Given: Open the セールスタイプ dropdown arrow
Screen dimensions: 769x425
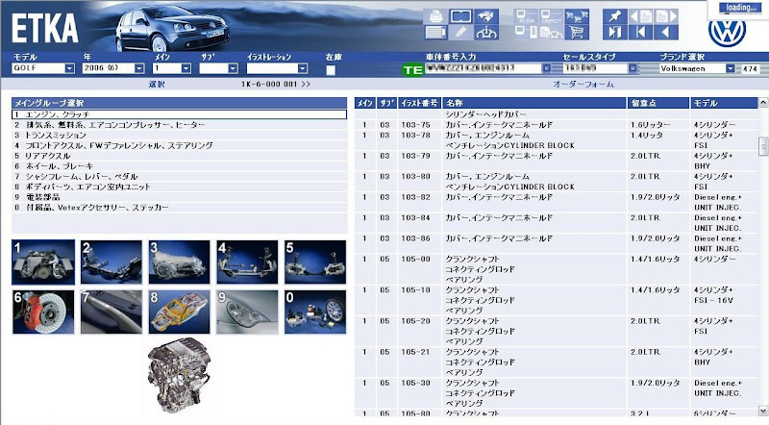Looking at the screenshot, I should [633, 68].
